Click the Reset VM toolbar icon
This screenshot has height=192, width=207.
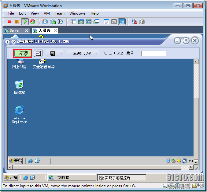[32, 22]
